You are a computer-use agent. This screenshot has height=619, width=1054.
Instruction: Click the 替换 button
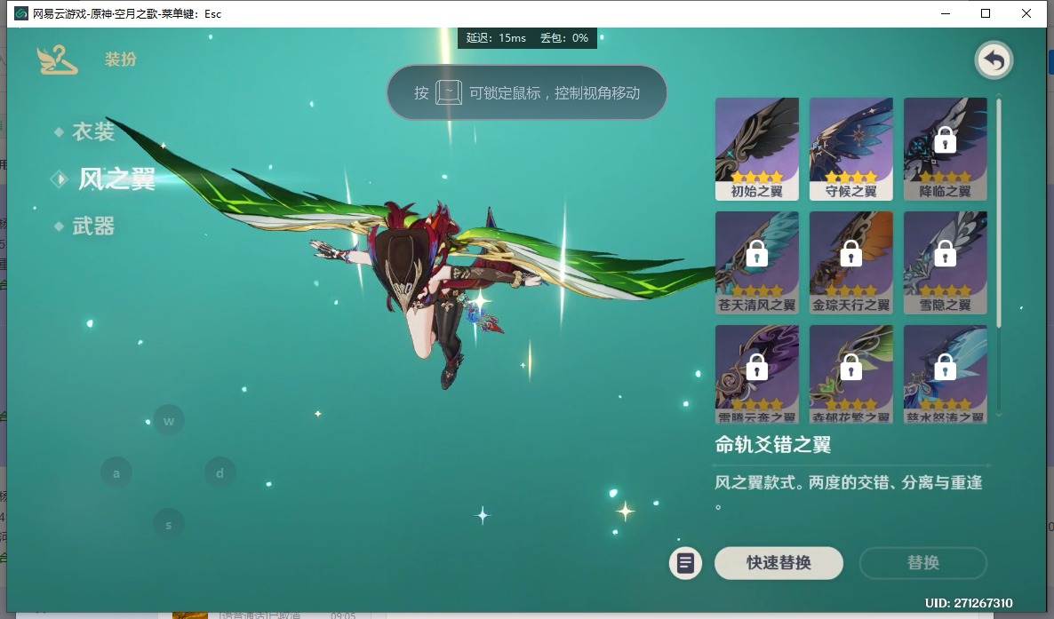tap(922, 563)
